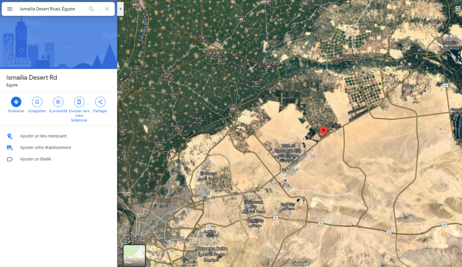Open the Google apps grid icon
The height and width of the screenshot is (267, 462).
click(457, 8)
